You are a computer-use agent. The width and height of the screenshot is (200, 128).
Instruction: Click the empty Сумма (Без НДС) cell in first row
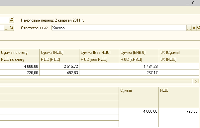[99, 66]
